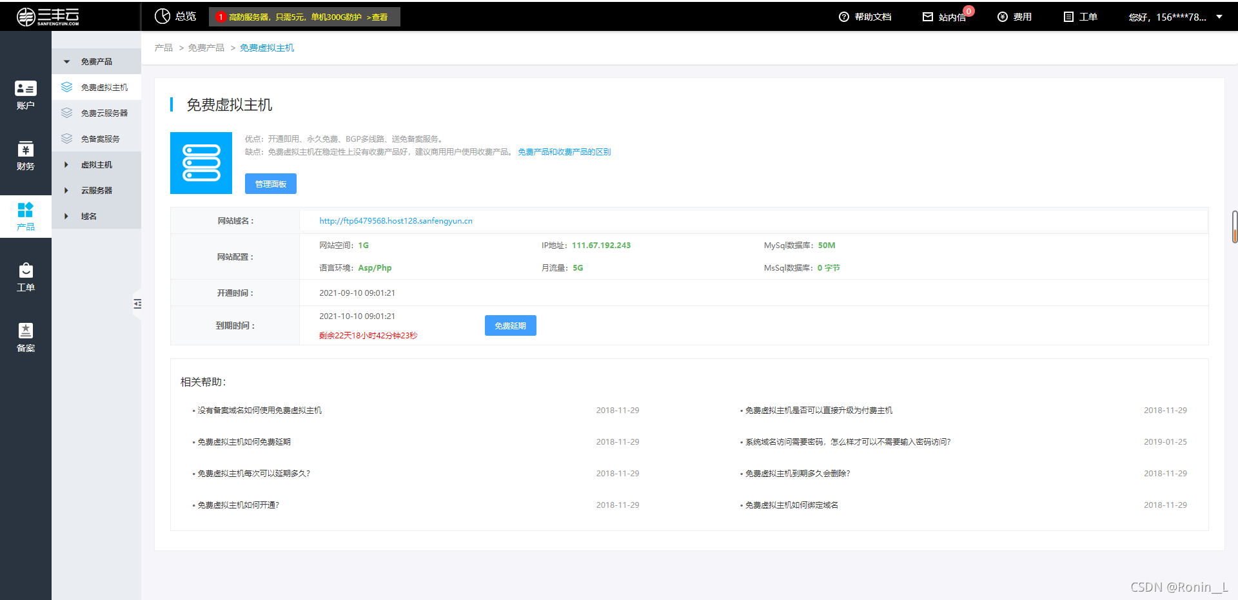Screen dimensions: 1238x600
Task: Click the expiry time 2021-10-10 09:01:21
Action: [357, 316]
